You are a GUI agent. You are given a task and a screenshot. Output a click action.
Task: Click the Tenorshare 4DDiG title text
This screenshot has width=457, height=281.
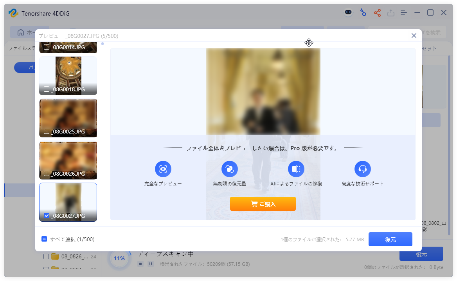pos(45,13)
